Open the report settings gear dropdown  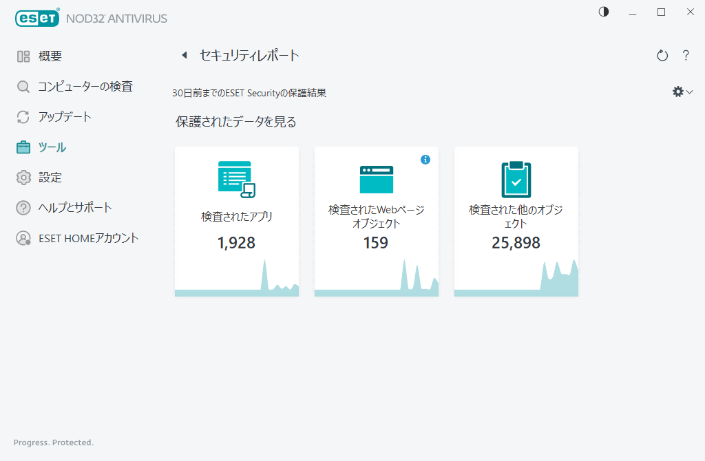click(x=677, y=91)
